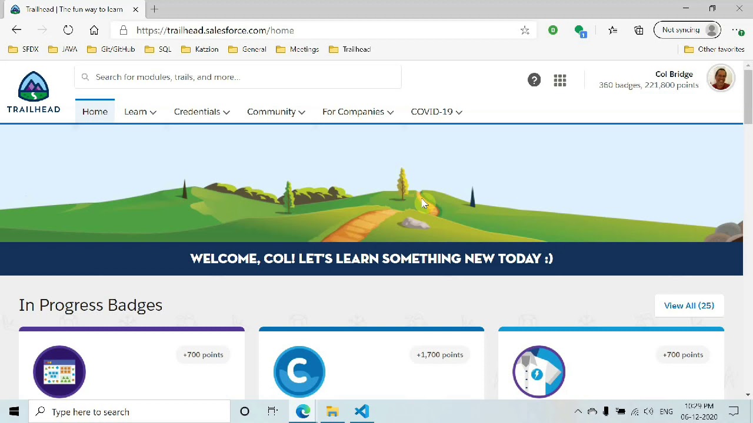Open the taskbar clock and date
The width and height of the screenshot is (753, 423).
pos(699,412)
